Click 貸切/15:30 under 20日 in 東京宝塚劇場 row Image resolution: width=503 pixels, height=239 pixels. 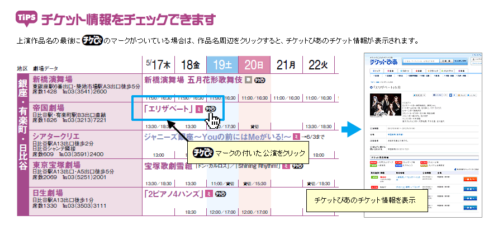pyautogui.click(x=255, y=184)
